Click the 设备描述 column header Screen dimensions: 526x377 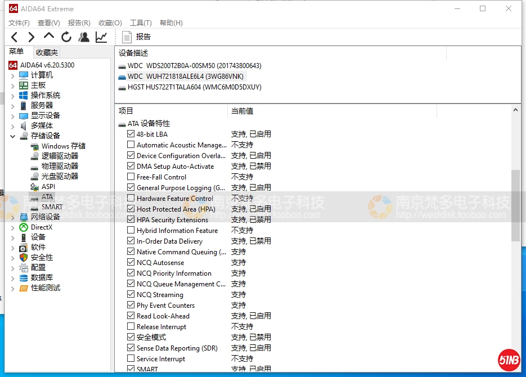pos(281,53)
